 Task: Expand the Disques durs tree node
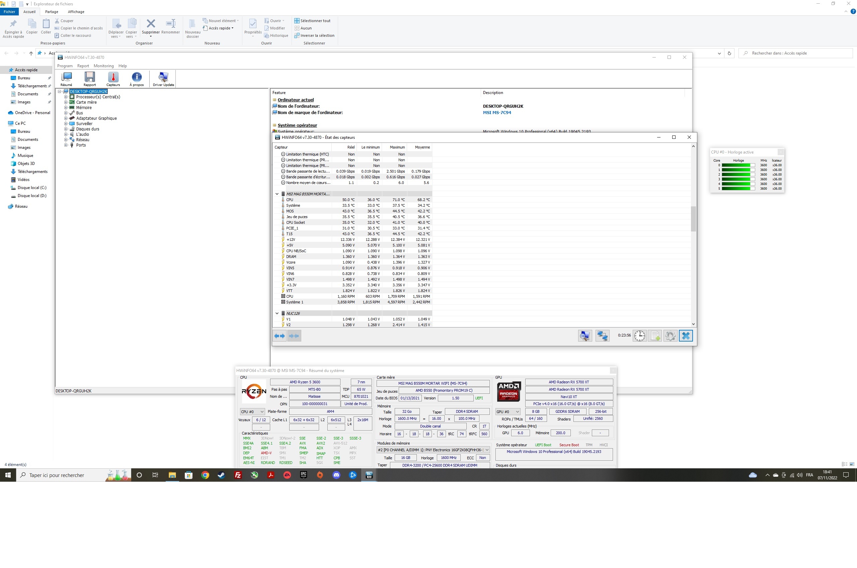[x=66, y=129]
